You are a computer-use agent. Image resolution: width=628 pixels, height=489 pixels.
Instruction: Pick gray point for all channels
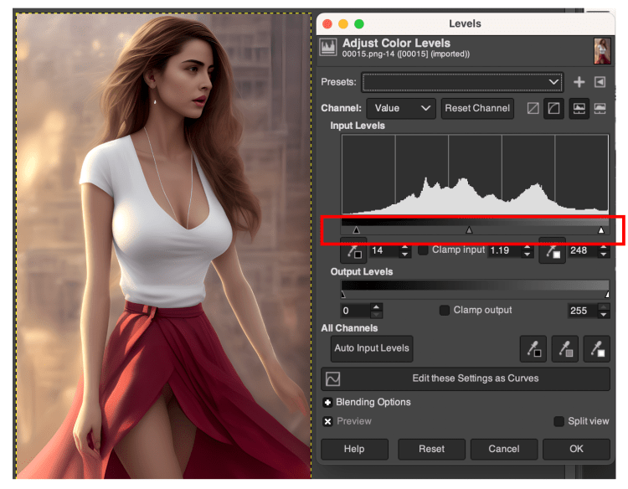564,349
